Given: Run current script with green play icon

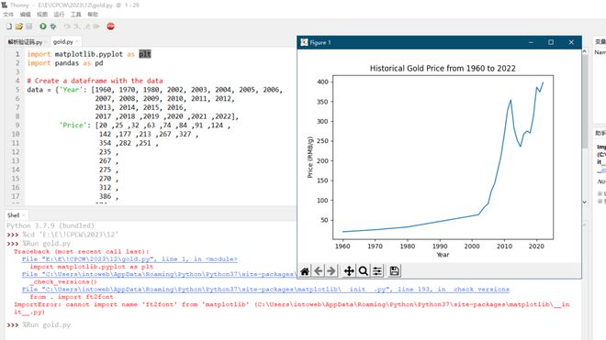Looking at the screenshot, I should (x=43, y=27).
